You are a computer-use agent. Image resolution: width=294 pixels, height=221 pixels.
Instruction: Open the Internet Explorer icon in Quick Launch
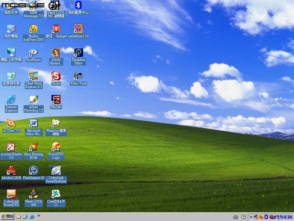point(32,217)
